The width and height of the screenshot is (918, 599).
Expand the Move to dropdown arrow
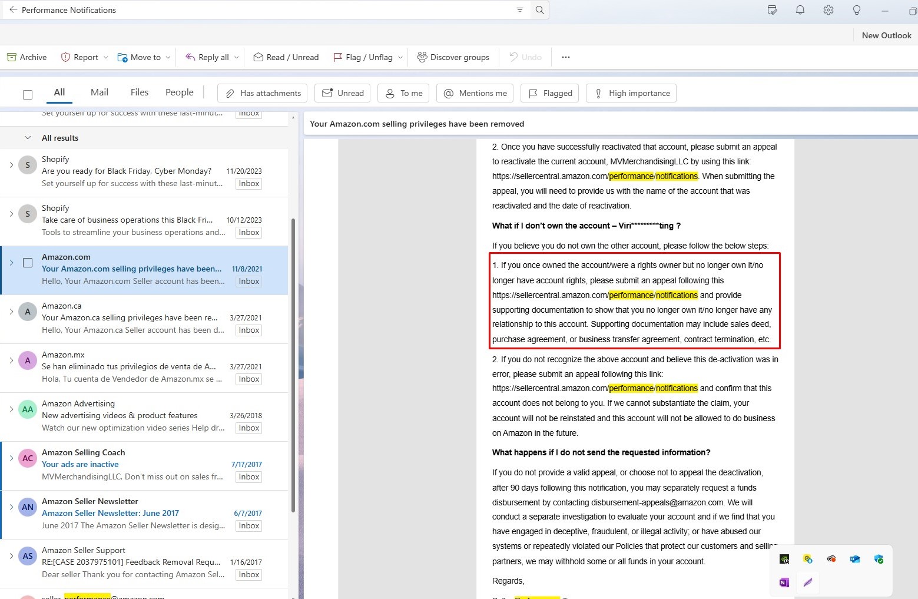(x=168, y=57)
